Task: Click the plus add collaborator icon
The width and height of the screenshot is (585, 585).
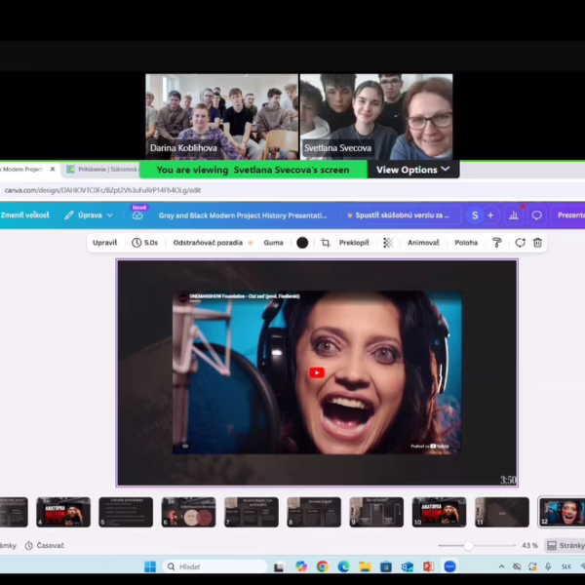Action: [x=490, y=215]
